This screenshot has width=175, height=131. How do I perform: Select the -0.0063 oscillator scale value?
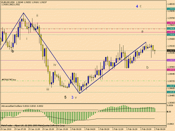pyautogui.click(x=170, y=124)
